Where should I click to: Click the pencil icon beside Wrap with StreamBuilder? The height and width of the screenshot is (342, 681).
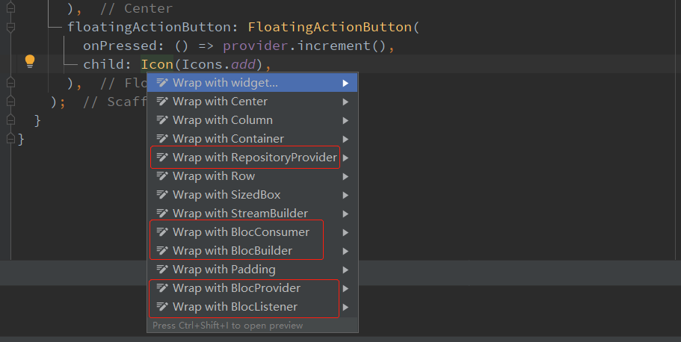pyautogui.click(x=162, y=214)
